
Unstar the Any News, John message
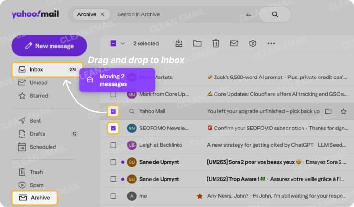(x=199, y=196)
